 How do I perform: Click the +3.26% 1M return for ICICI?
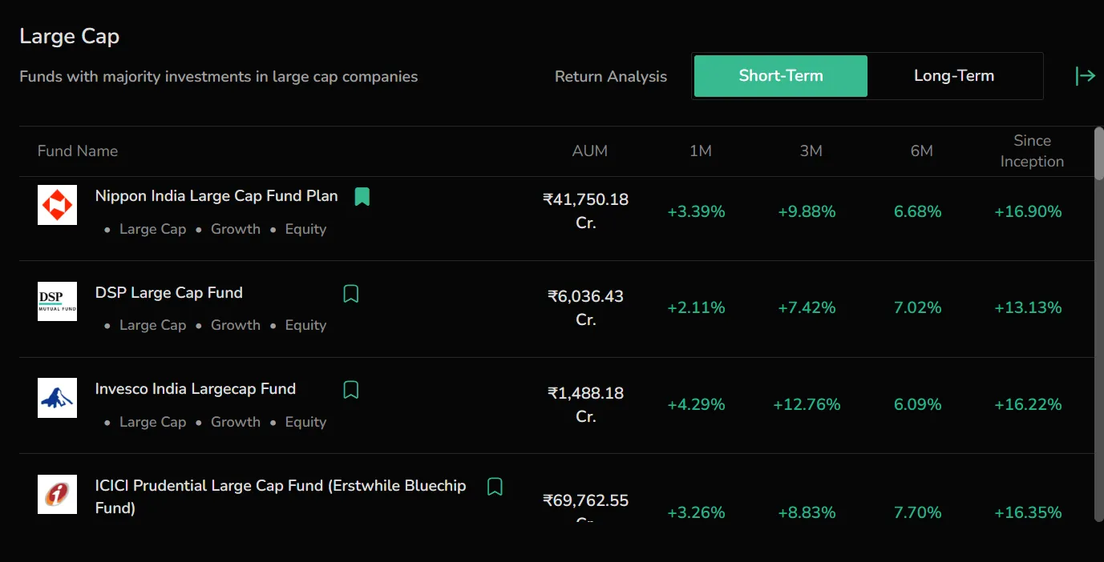click(696, 512)
